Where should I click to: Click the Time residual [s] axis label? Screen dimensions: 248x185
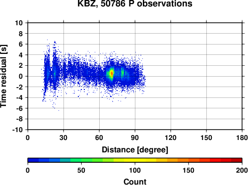coord(3,76)
